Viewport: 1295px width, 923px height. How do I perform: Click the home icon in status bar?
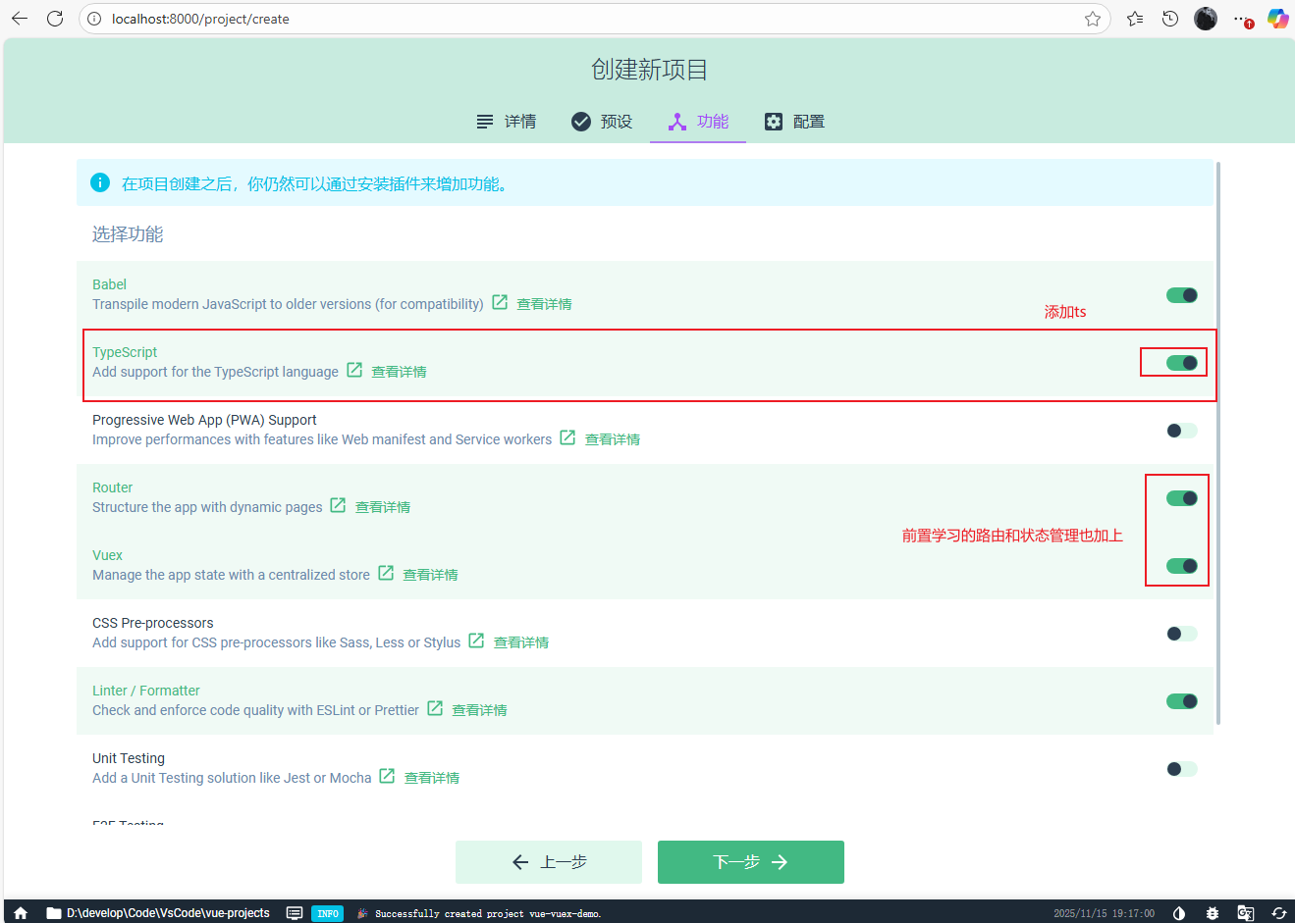click(x=21, y=913)
